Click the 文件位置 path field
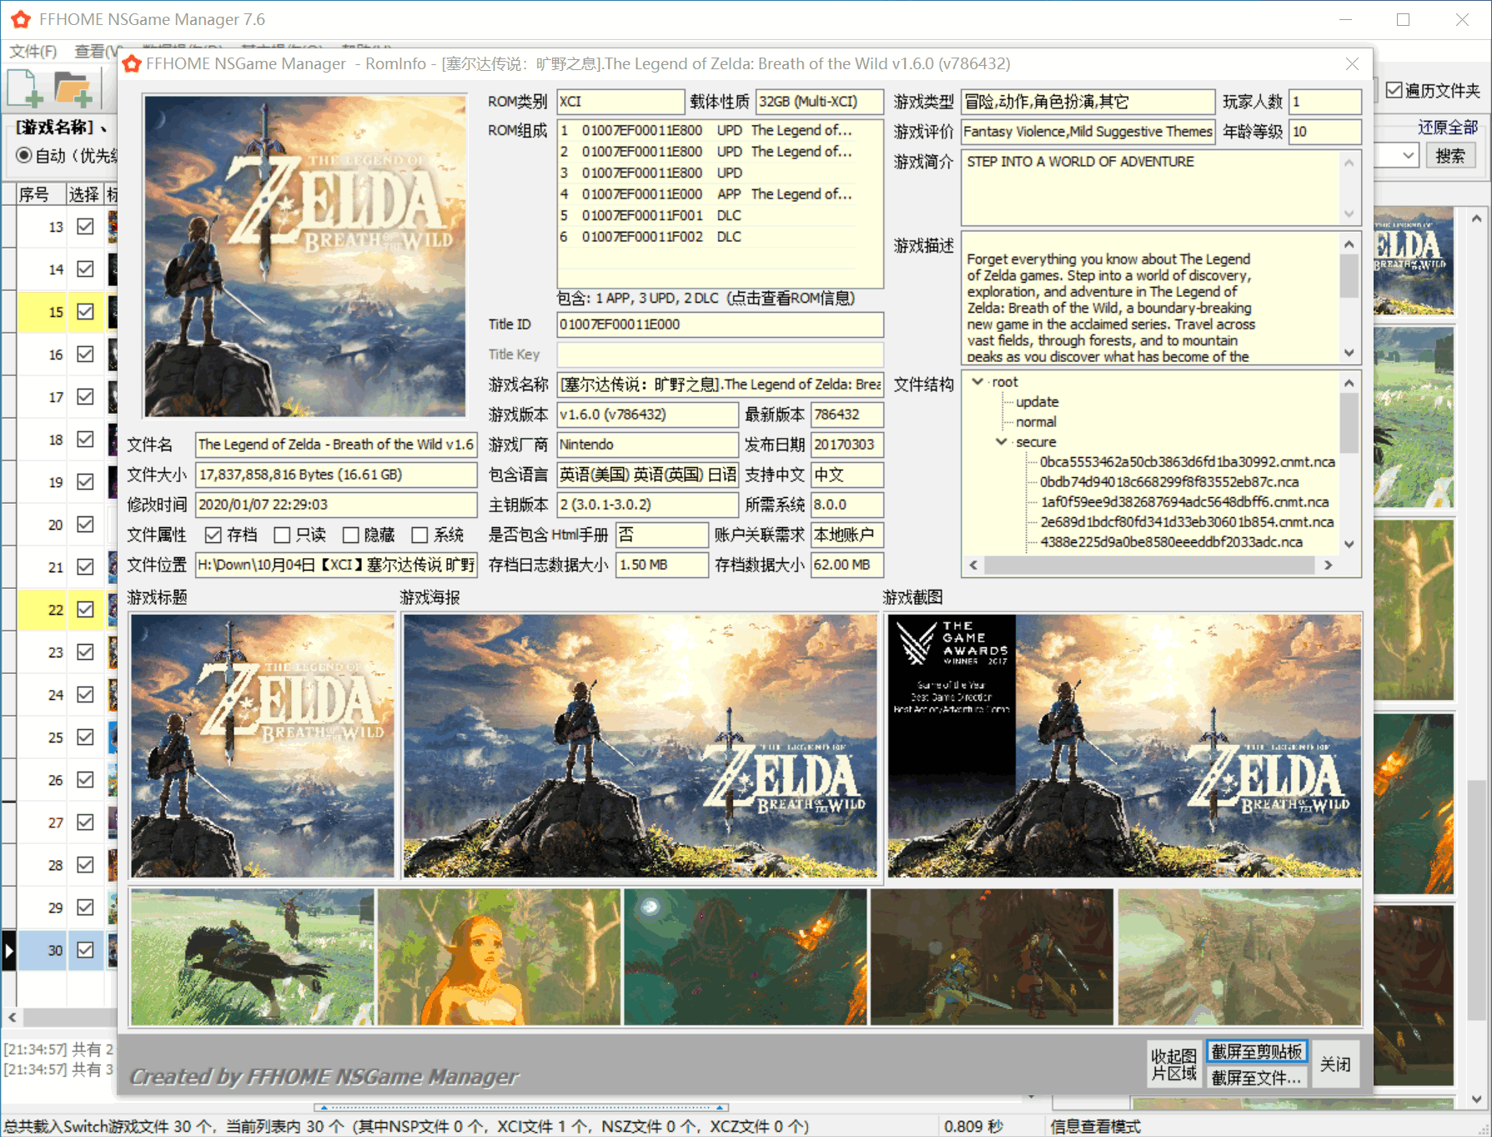The height and width of the screenshot is (1137, 1492). (x=336, y=565)
